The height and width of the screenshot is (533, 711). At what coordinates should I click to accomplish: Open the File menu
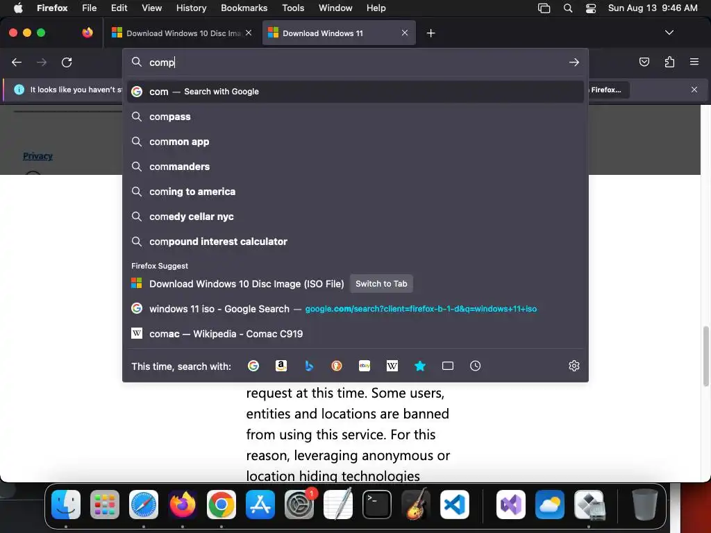89,8
